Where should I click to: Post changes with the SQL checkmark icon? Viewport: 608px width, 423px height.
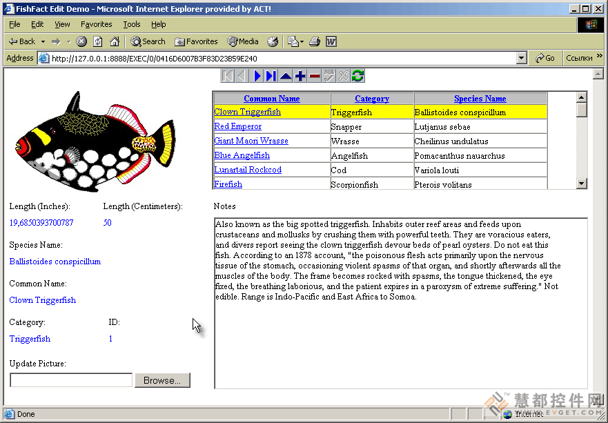[x=328, y=76]
